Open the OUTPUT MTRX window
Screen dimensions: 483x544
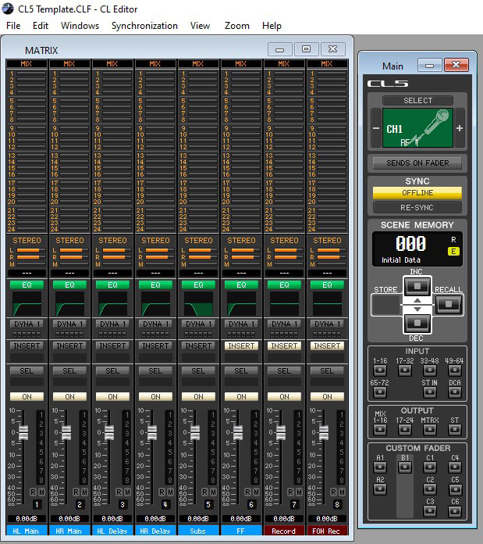(x=430, y=430)
